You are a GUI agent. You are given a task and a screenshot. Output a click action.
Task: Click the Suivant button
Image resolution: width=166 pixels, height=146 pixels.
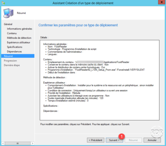114,140
